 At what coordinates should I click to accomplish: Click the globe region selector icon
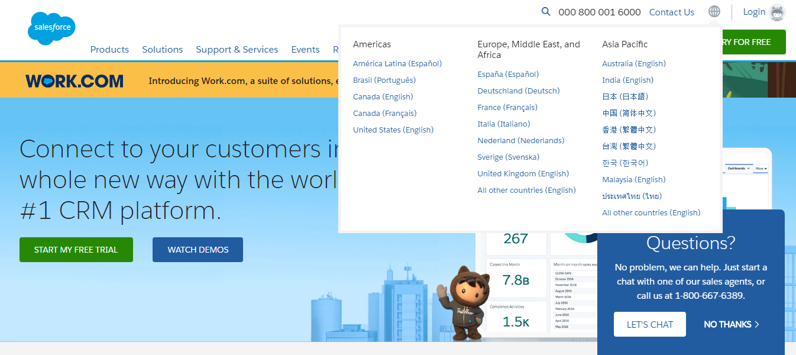pyautogui.click(x=714, y=12)
